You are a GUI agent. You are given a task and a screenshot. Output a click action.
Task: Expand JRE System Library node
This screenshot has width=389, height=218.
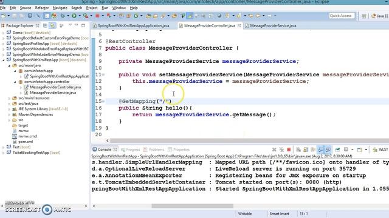(x=9, y=109)
